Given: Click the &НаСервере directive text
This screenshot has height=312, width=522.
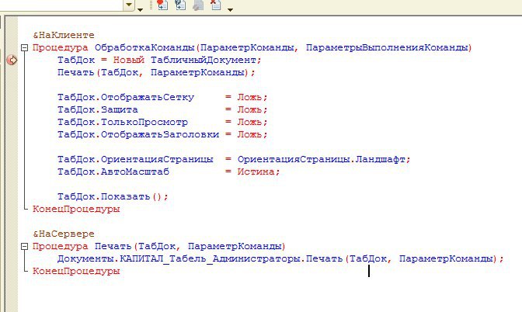Looking at the screenshot, I should point(64,234).
